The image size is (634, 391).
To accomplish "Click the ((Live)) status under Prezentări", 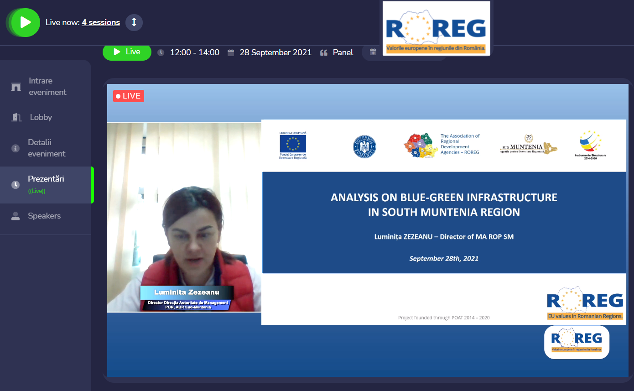I will coord(36,191).
